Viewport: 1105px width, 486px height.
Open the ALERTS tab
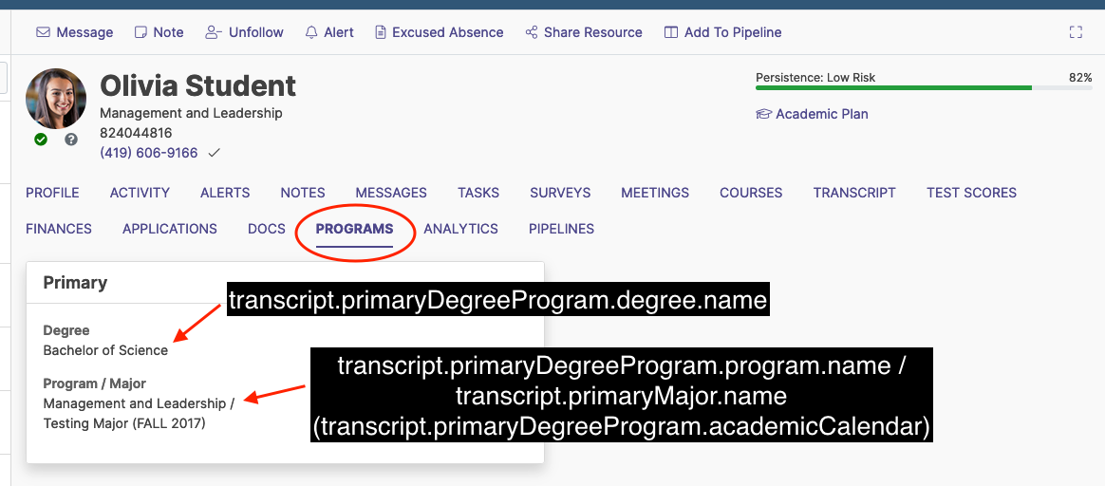(225, 193)
